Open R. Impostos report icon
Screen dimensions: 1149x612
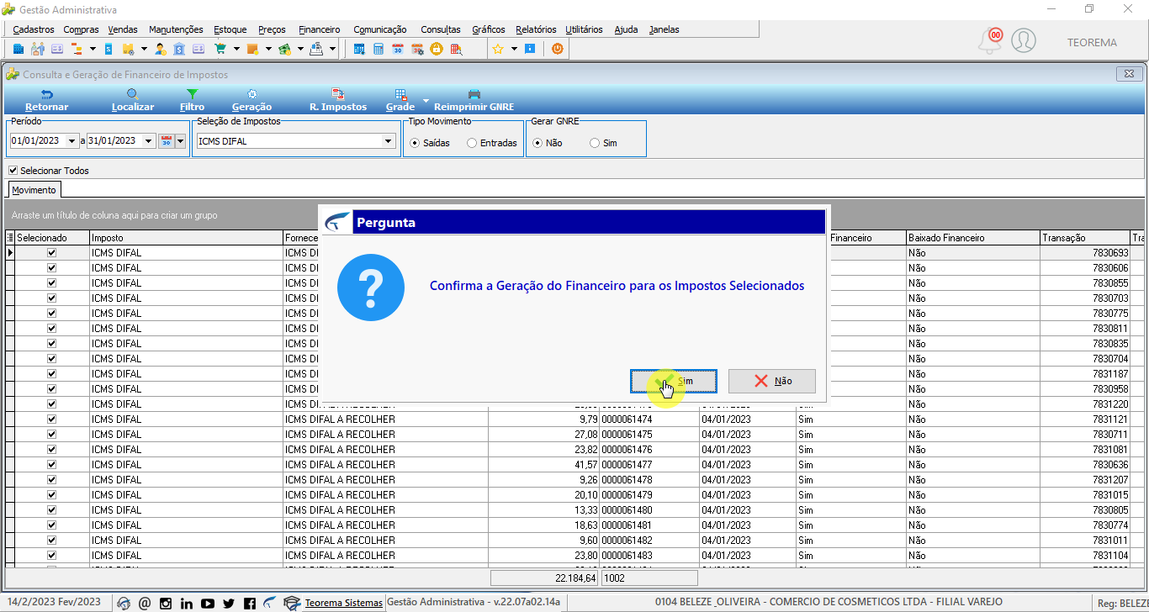tap(338, 94)
